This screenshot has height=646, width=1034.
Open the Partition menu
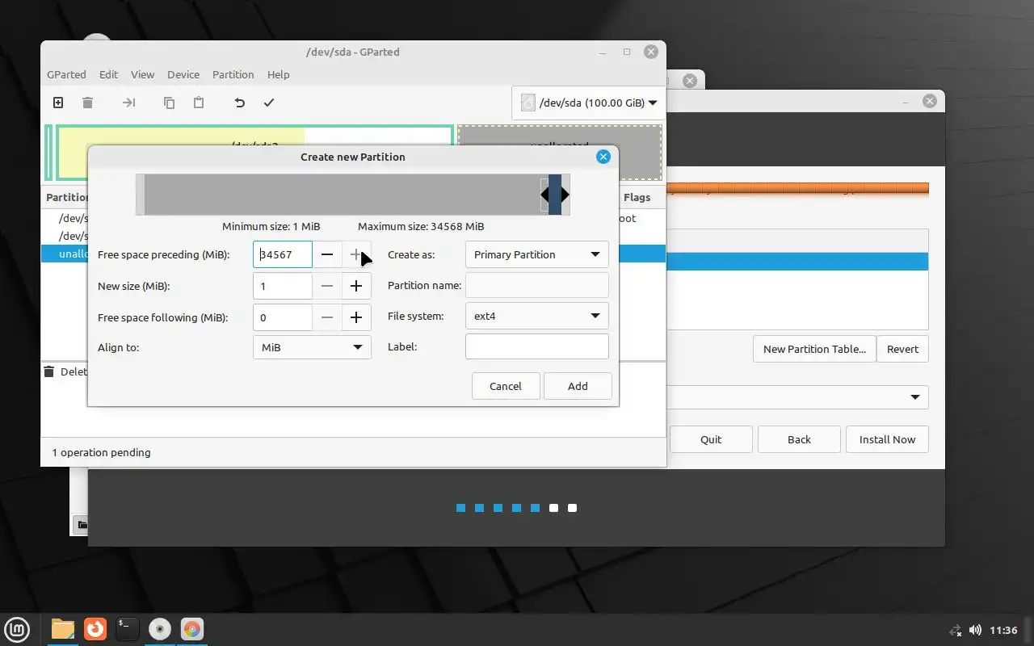(233, 74)
